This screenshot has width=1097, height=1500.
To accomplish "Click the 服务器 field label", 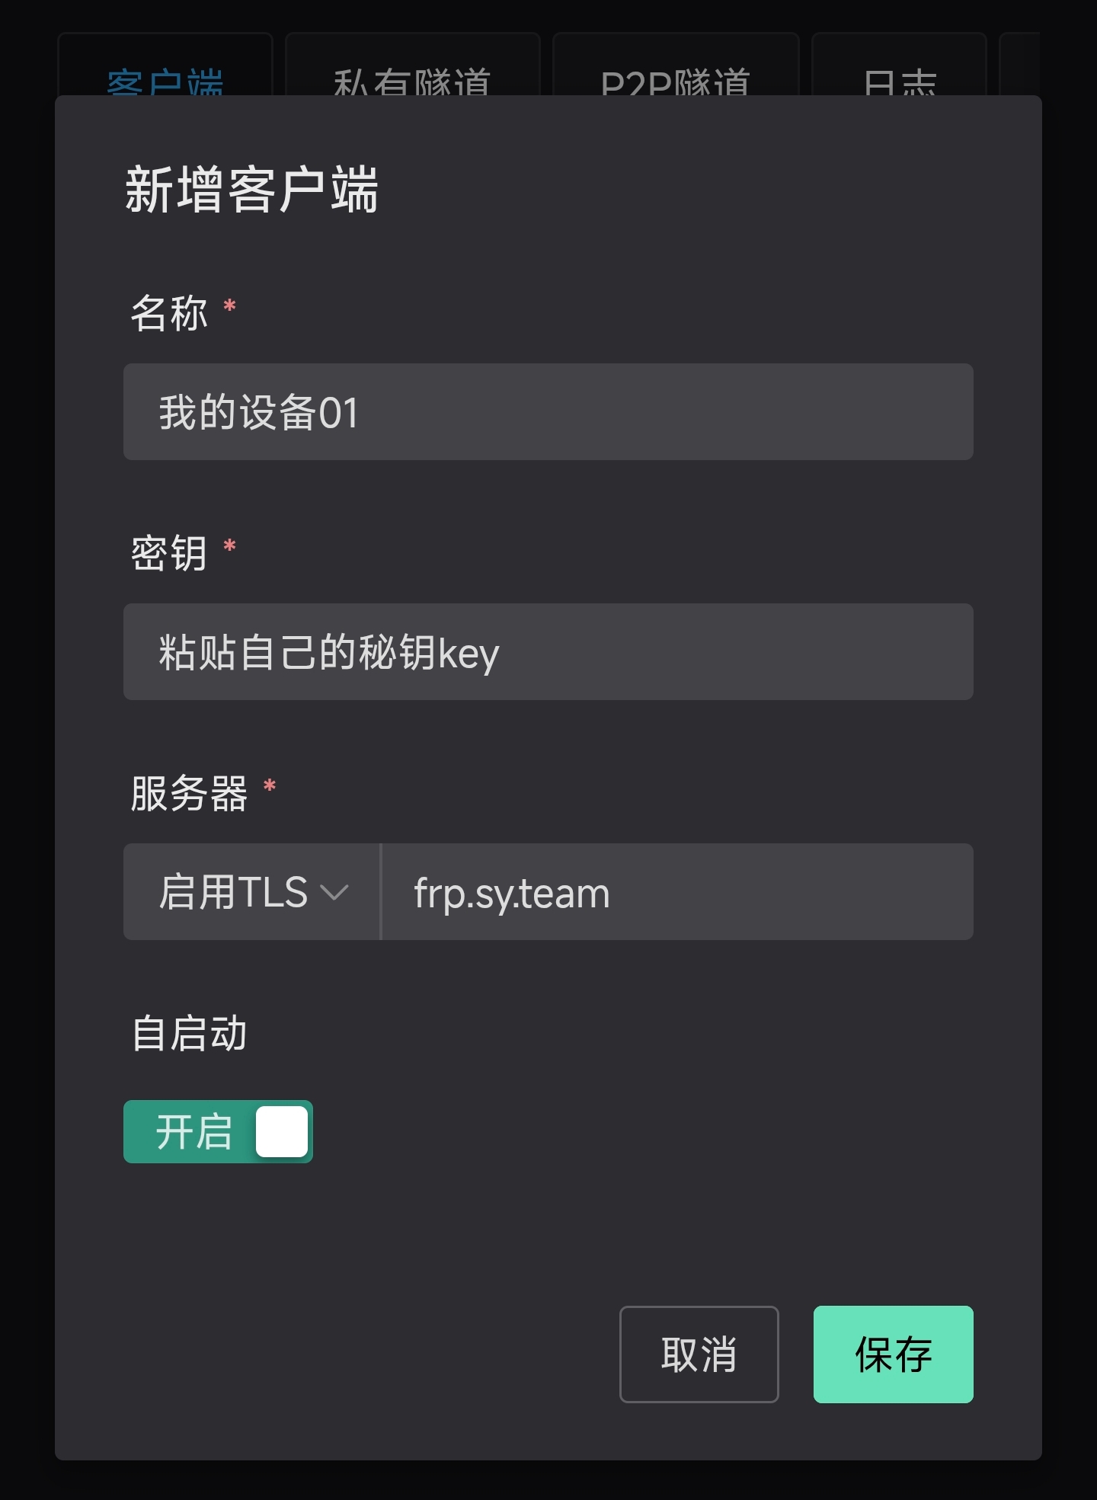I will [x=189, y=793].
